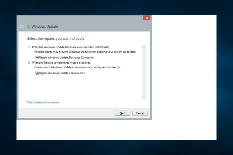Click the Windows Update shield icon
This screenshot has width=233, height=155.
click(x=28, y=27)
